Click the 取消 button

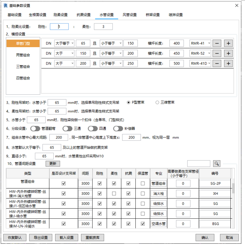point(229,238)
